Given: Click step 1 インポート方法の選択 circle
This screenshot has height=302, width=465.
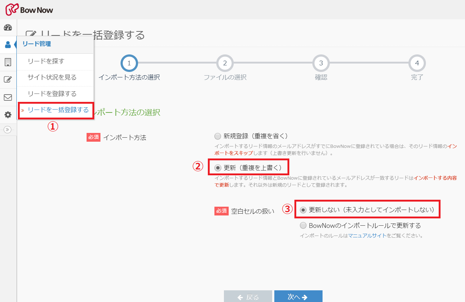Looking at the screenshot, I should pyautogui.click(x=129, y=63).
